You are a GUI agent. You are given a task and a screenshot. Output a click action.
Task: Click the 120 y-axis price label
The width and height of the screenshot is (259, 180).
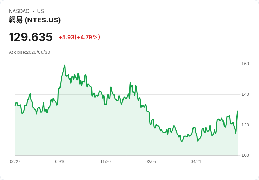(x=245, y=125)
